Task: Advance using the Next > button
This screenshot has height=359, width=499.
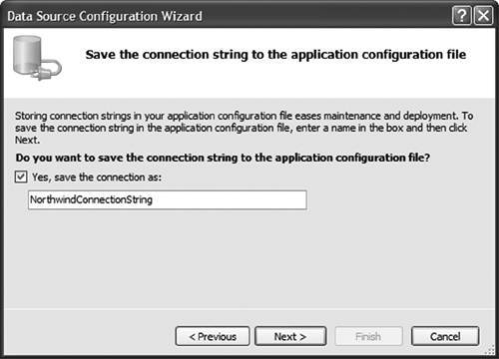Action: pos(290,336)
